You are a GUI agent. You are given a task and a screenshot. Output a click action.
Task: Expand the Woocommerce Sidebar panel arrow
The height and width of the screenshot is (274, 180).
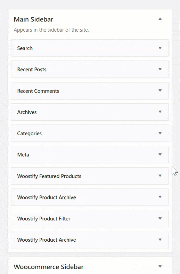click(x=160, y=266)
